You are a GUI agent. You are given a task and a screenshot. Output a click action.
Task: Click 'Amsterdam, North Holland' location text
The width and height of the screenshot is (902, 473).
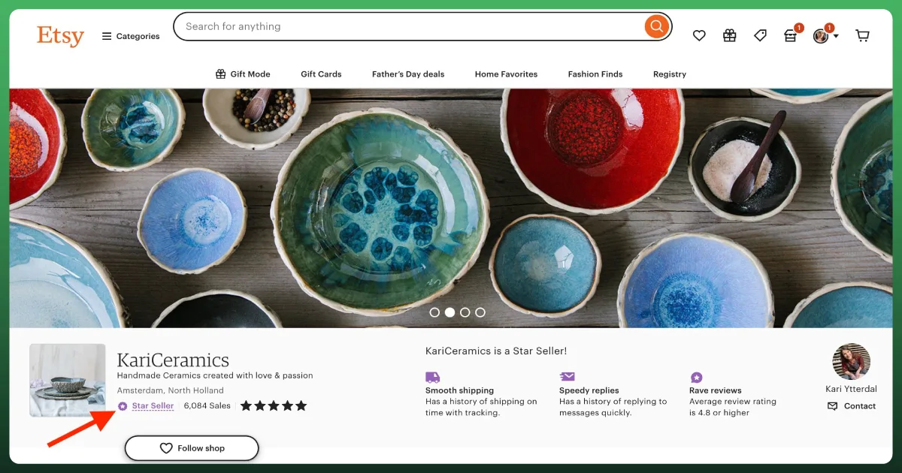(171, 390)
